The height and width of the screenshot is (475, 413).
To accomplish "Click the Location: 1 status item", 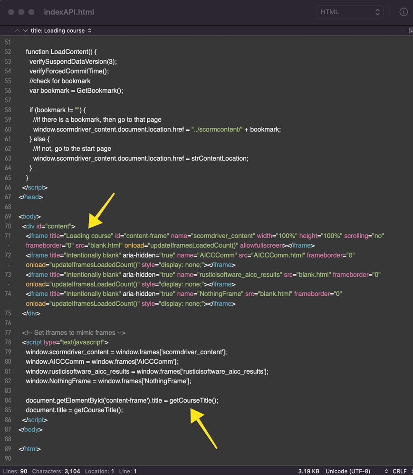I will [99, 471].
